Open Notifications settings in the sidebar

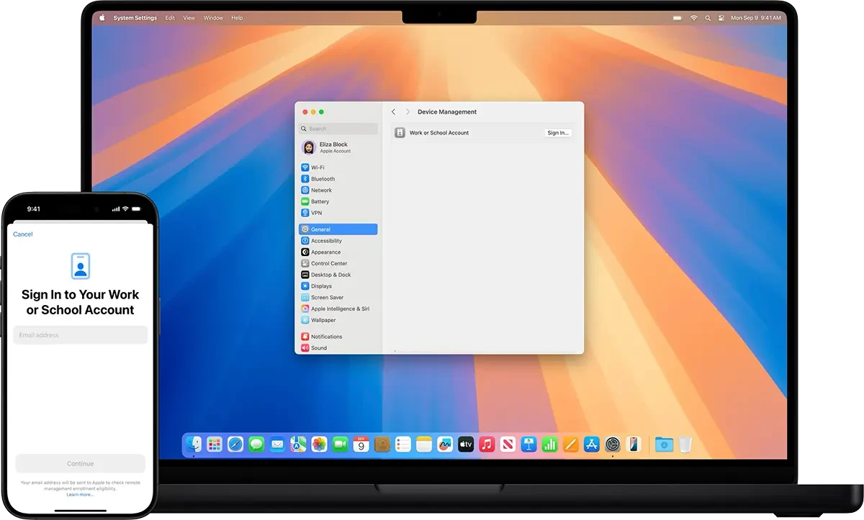pos(338,337)
